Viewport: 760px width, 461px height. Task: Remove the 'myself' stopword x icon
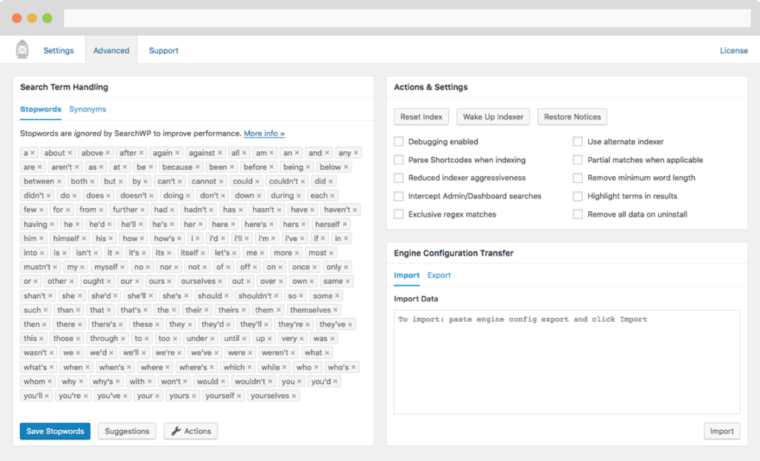(x=122, y=267)
